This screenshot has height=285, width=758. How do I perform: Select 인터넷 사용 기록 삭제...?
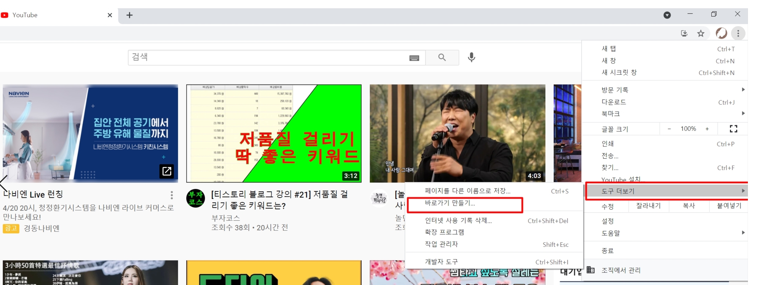[x=494, y=221]
